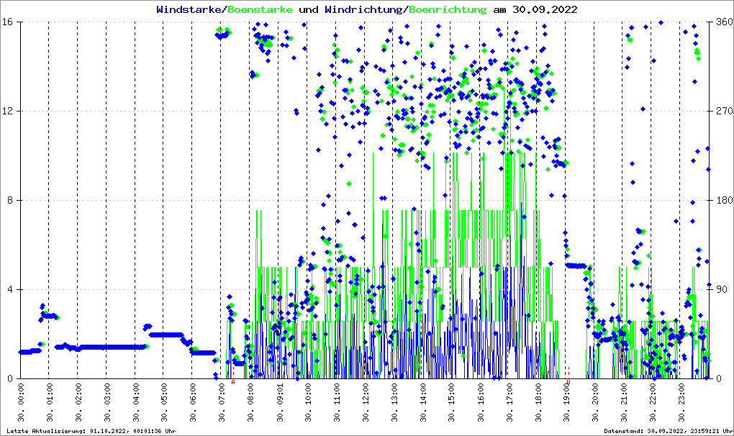Click the blue 'Windstarke' title word
This screenshot has width=734, height=436.
189,9
